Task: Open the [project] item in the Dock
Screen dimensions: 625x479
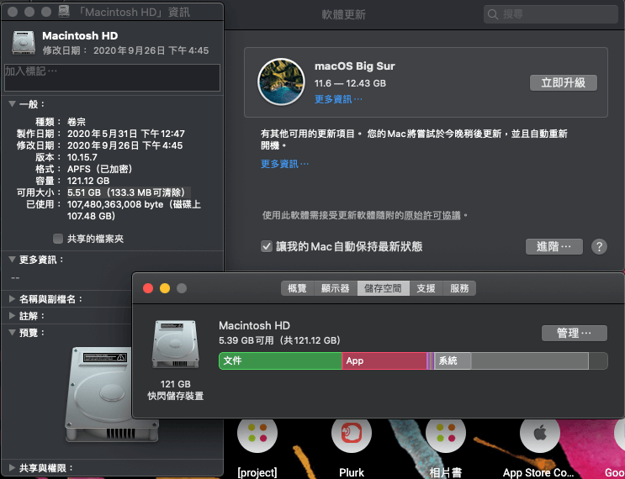Action: pyautogui.click(x=257, y=434)
